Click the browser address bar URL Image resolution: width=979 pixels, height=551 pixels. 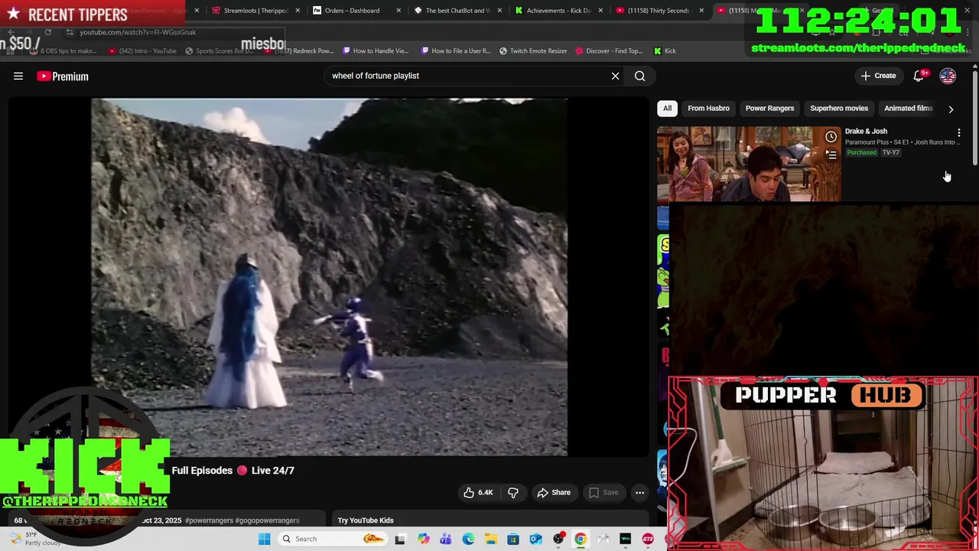[x=138, y=32]
